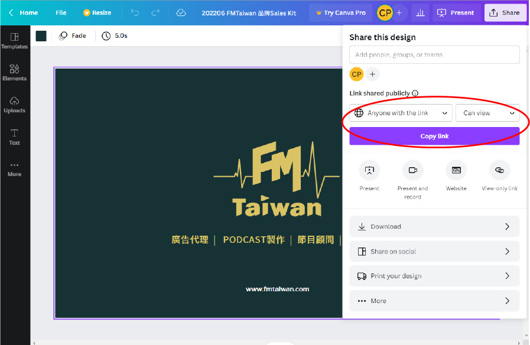Screen dimensions: 530x345
Task: Select the PODCAST製作 tagline text
Action: pos(254,240)
